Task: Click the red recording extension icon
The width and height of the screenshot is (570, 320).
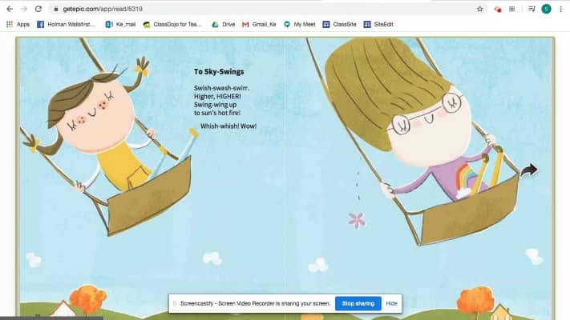Action: (498, 9)
